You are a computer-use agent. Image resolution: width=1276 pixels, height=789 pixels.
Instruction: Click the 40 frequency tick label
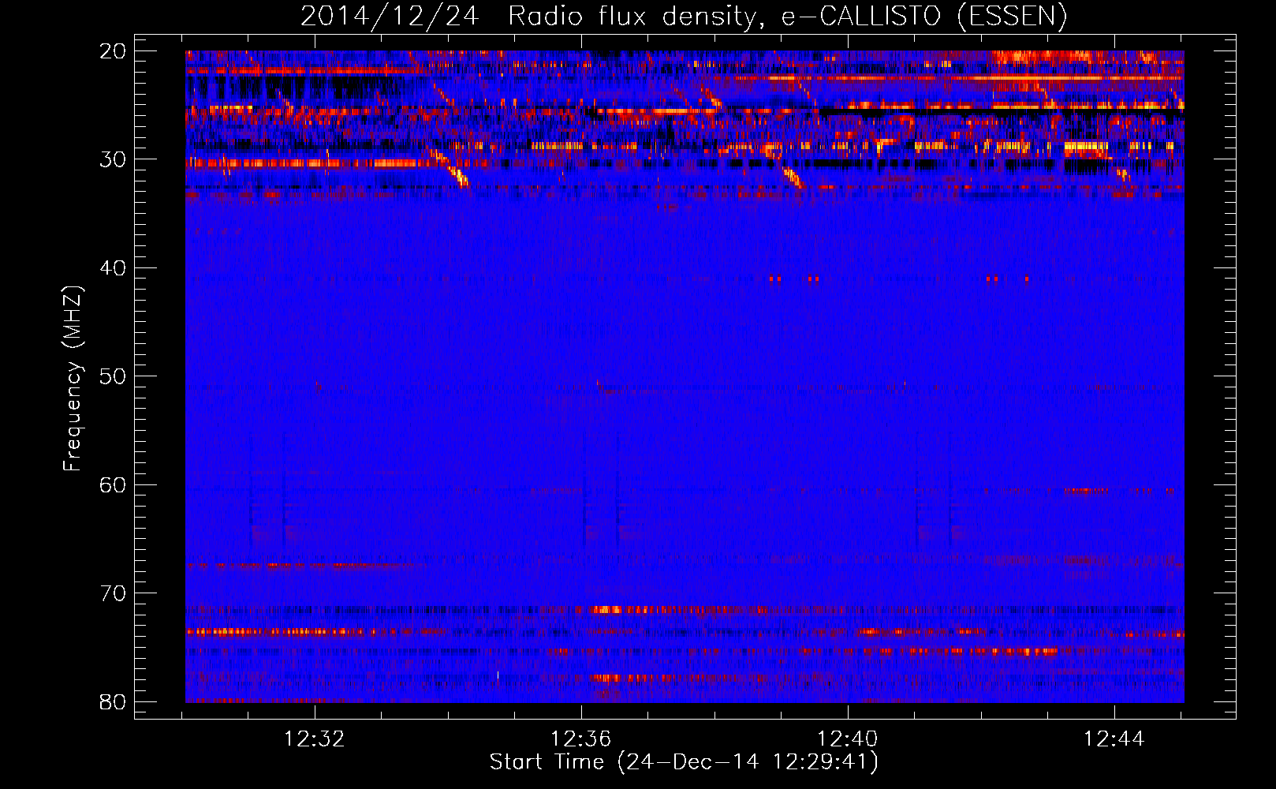(114, 268)
